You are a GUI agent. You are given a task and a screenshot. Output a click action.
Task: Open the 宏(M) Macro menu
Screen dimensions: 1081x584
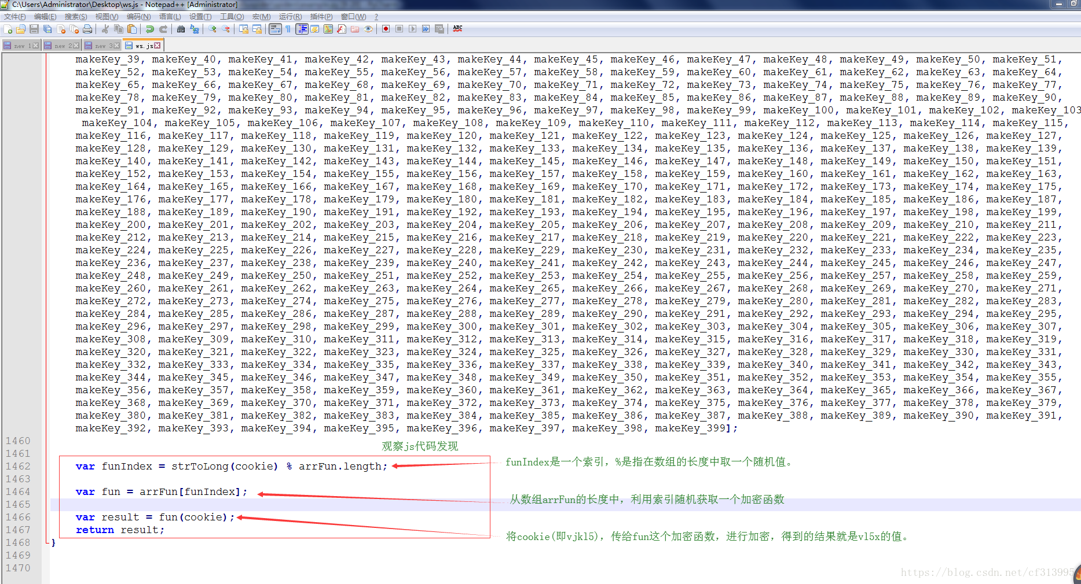pos(261,17)
